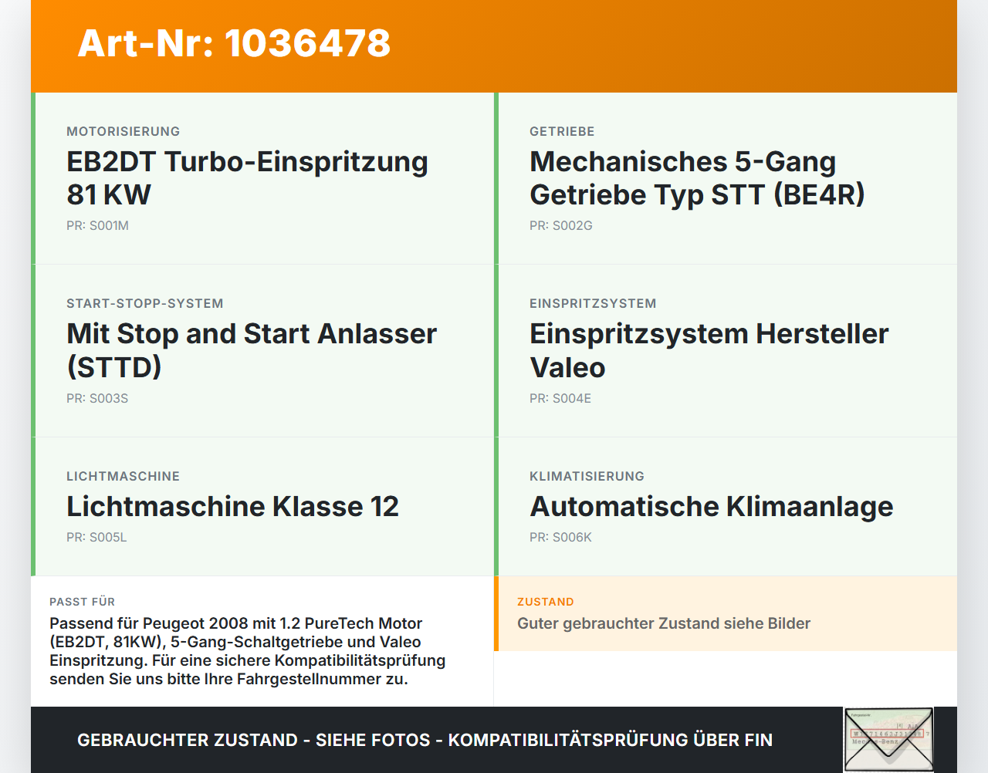This screenshot has width=988, height=773.
Task: Click Mit Stop and Start Anlasser text
Action: [x=252, y=350]
